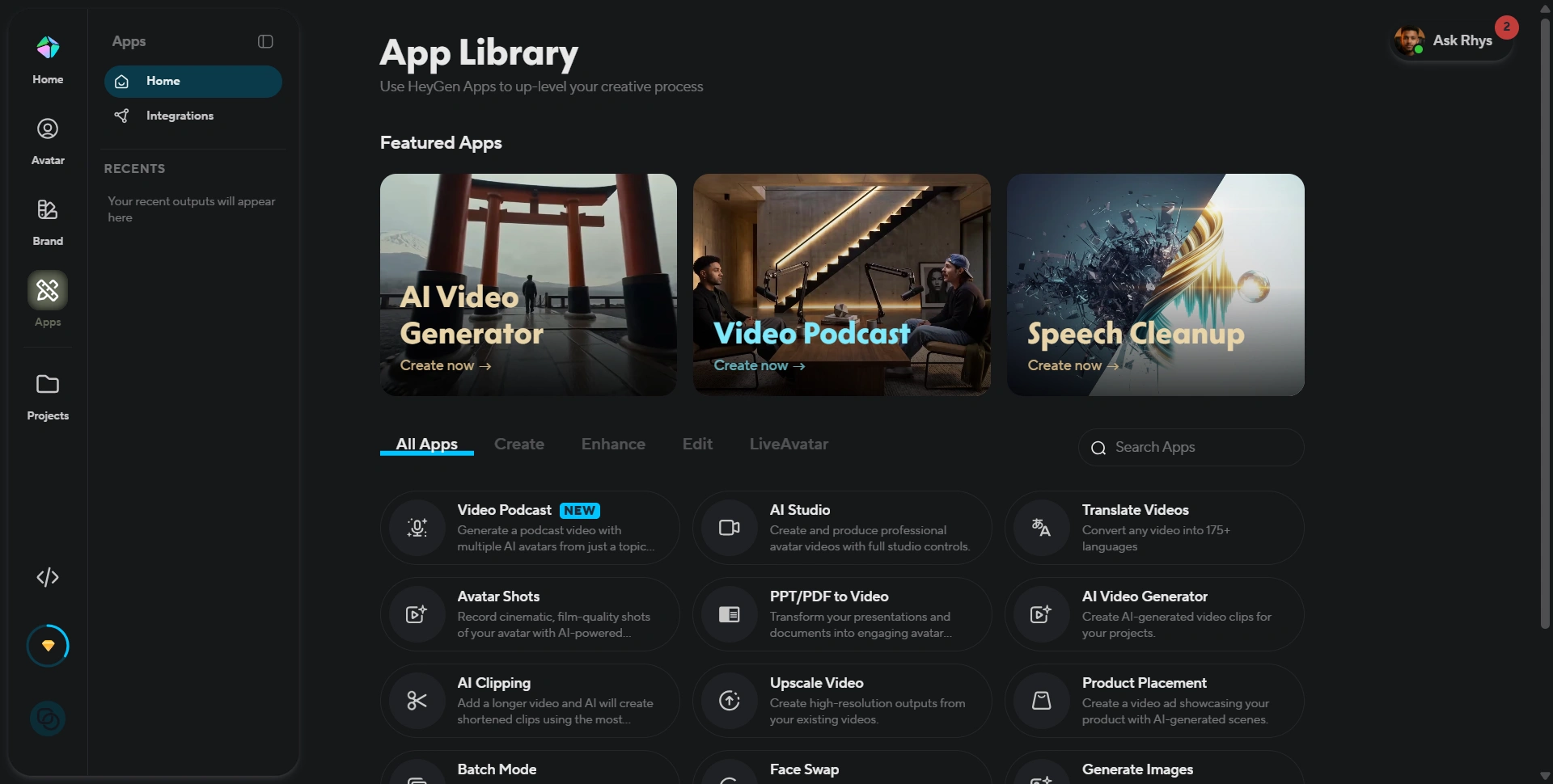
Task: Click Create now under Video Podcast
Action: click(760, 365)
